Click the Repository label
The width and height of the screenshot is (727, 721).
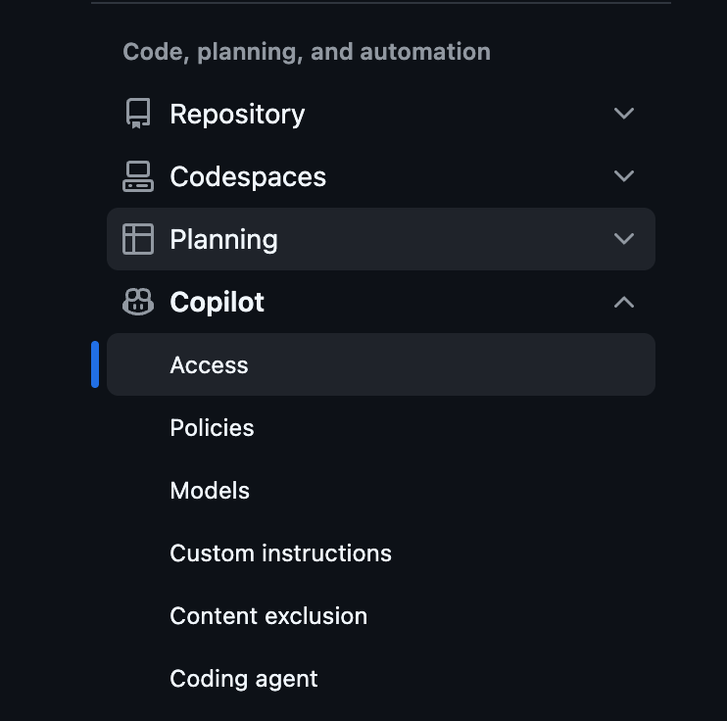[237, 115]
